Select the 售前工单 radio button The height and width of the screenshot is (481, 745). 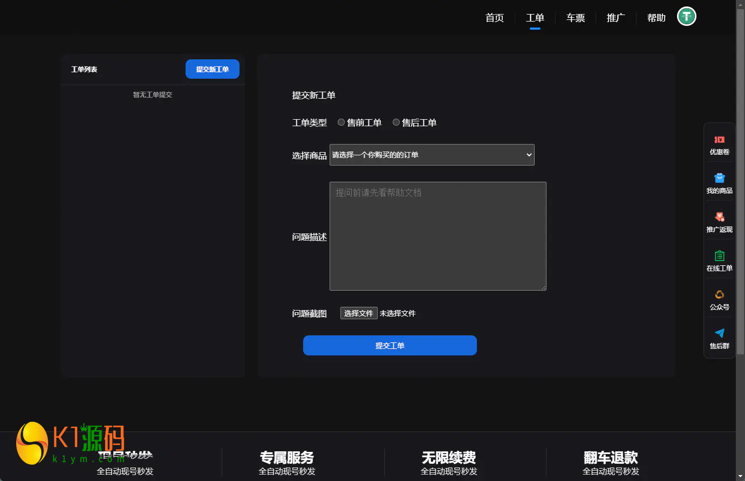[x=341, y=122]
